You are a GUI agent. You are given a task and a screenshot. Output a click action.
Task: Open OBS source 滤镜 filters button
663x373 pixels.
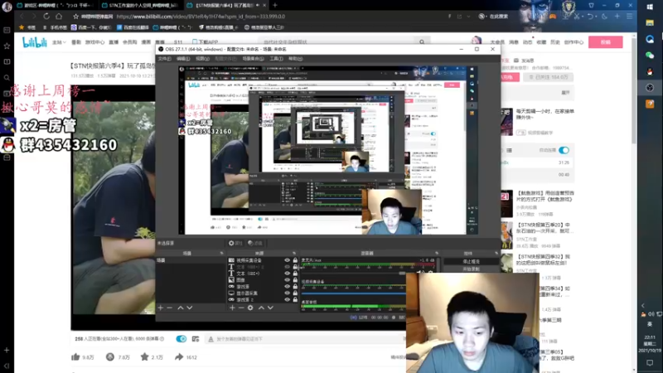(x=255, y=243)
